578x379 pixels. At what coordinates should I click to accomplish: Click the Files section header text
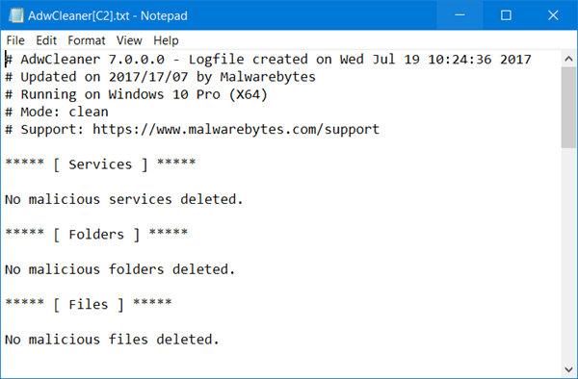88,304
